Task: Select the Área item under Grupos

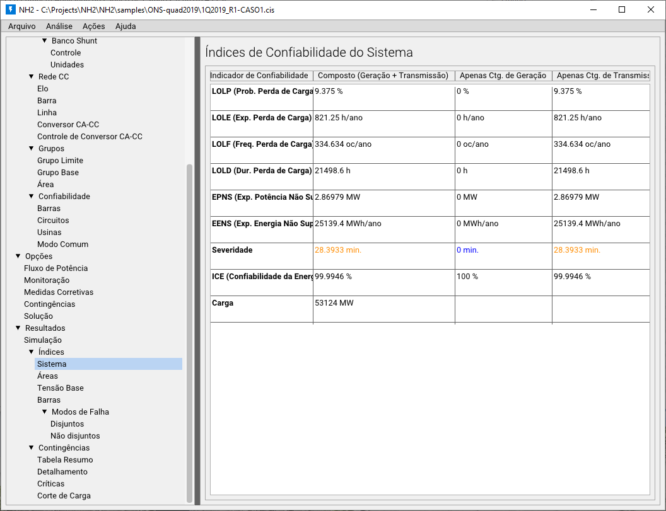Action: coord(45,184)
